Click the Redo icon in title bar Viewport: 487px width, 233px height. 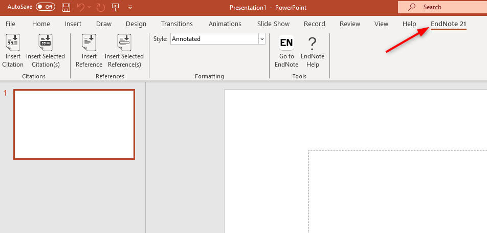pyautogui.click(x=101, y=7)
